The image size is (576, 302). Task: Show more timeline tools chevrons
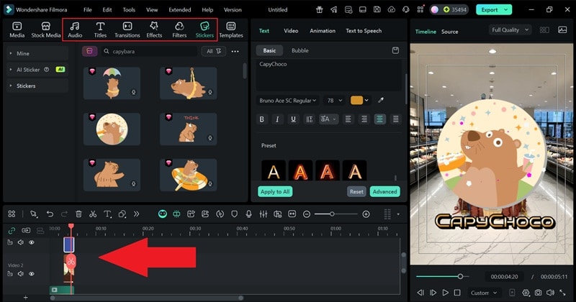pyautogui.click(x=136, y=214)
